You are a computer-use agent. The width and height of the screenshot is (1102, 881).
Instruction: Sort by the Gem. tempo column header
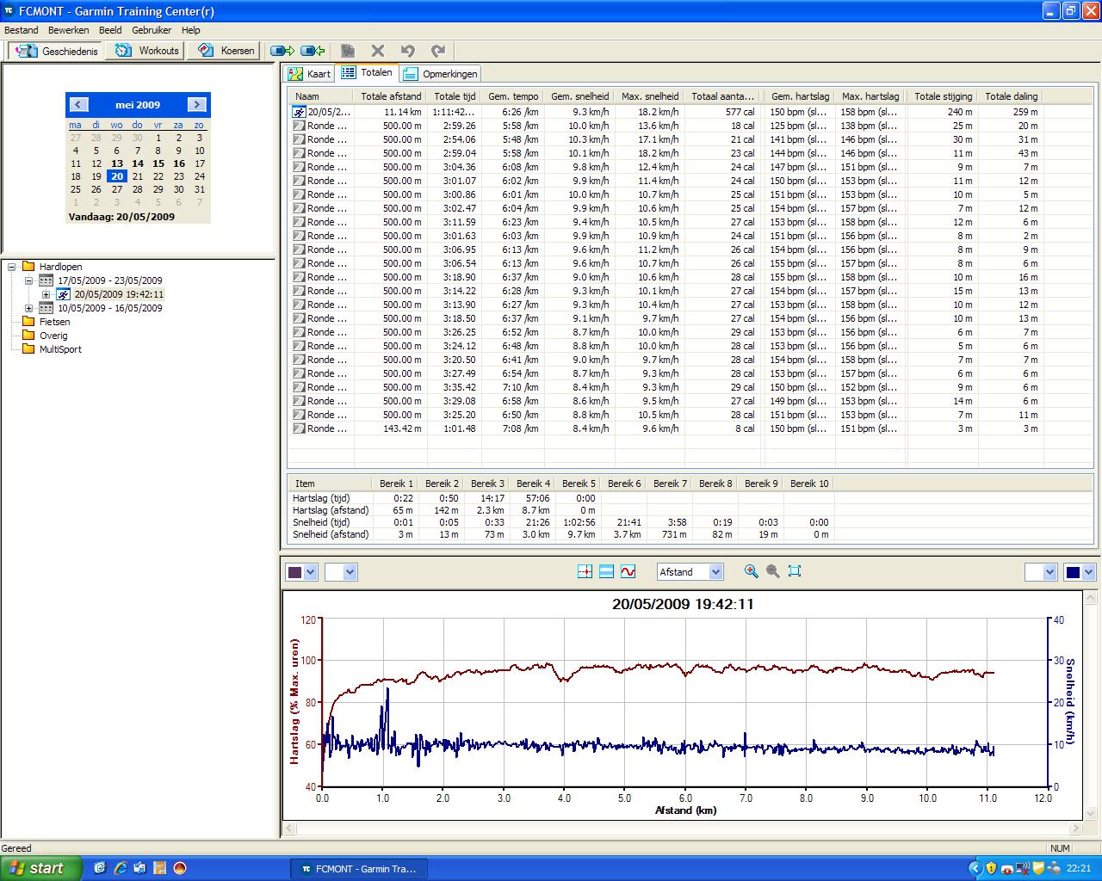(513, 96)
